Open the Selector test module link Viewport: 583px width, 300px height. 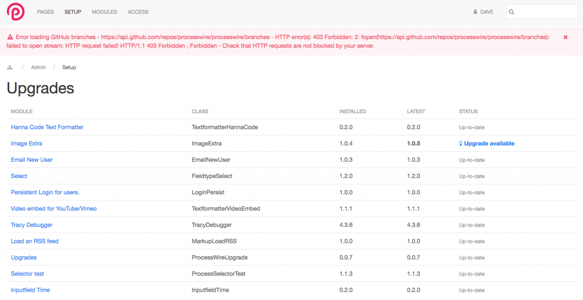click(x=27, y=274)
